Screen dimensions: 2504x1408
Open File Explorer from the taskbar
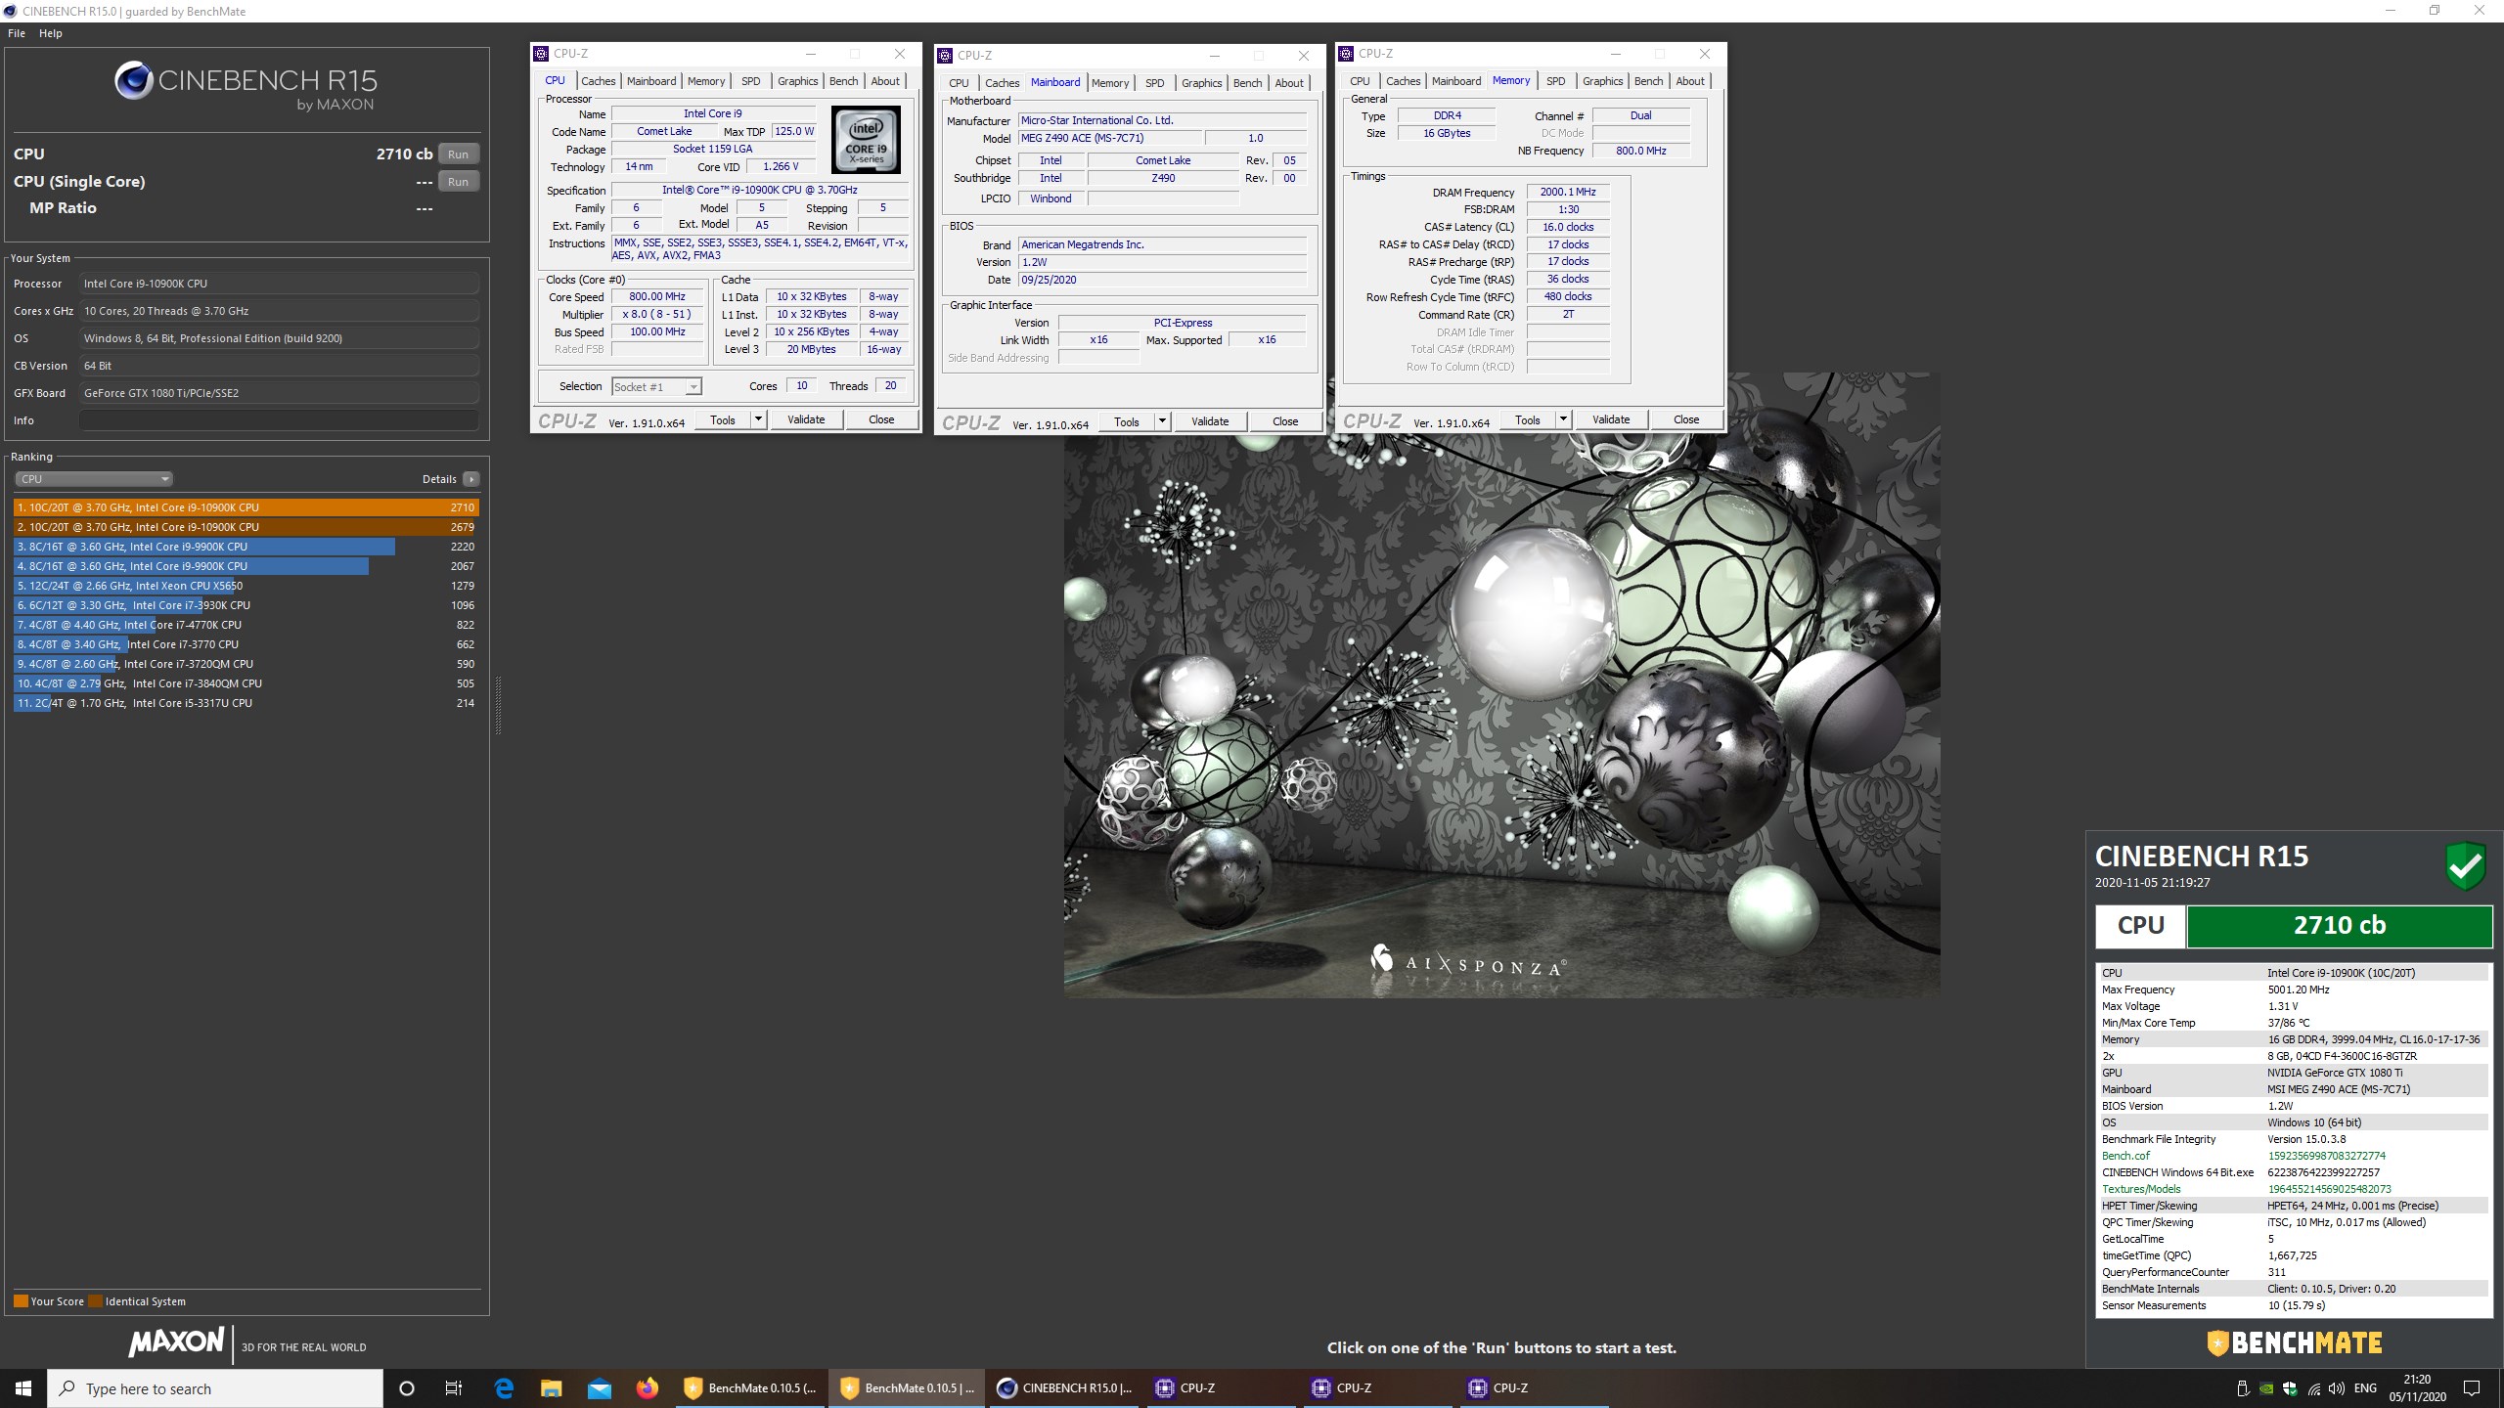click(552, 1388)
